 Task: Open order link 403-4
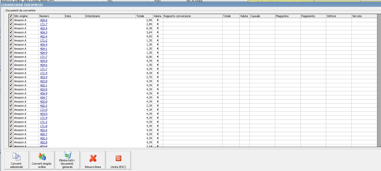(x=44, y=28)
